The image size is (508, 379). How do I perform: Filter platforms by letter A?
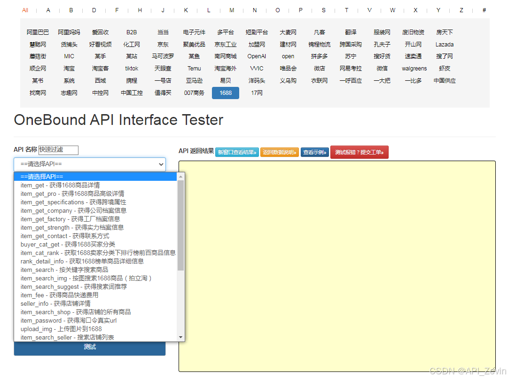coord(48,10)
